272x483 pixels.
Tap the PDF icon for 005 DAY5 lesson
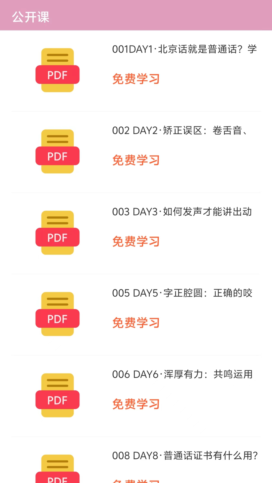click(57, 314)
